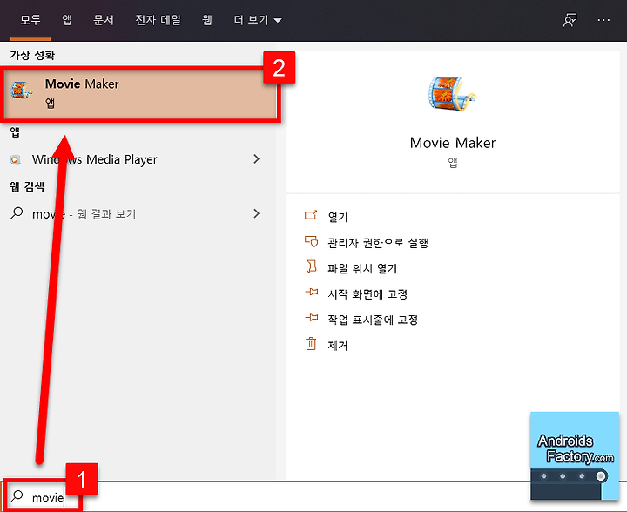
Task: Choose 시작 화면에 고정
Action: coord(367,294)
